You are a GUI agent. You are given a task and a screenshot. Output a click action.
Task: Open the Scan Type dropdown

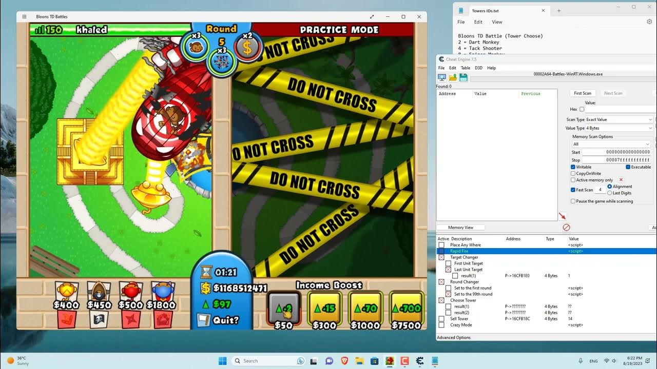[619, 119]
